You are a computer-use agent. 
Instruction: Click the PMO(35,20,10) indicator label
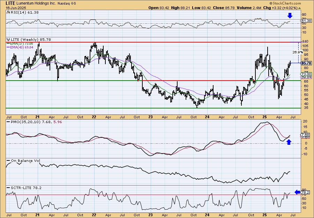(x=25, y=122)
